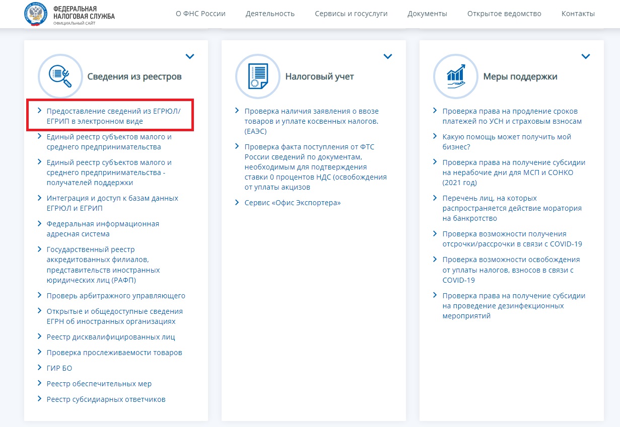The height and width of the screenshot is (427, 620).
Task: Follow the Реестр дисквалифицированных лиц link
Action: pyautogui.click(x=111, y=337)
